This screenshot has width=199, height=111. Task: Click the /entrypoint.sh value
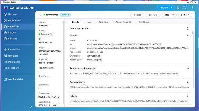pyautogui.click(x=94, y=56)
